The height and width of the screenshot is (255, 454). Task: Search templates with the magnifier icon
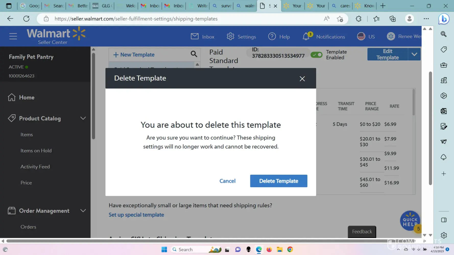[x=194, y=54]
